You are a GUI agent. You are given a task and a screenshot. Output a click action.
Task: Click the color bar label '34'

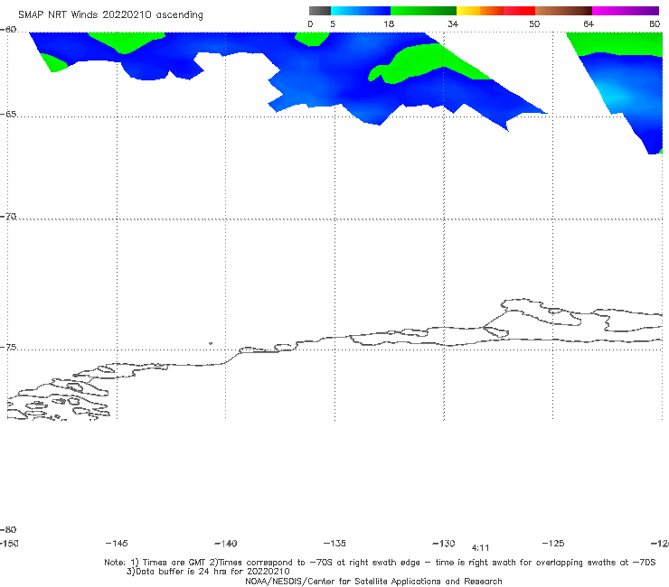click(x=453, y=24)
